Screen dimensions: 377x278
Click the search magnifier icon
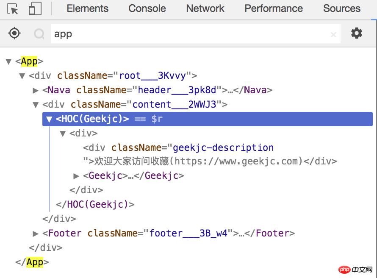click(x=39, y=34)
